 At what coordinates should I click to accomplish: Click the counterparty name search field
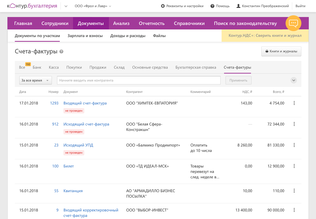tap(139, 80)
